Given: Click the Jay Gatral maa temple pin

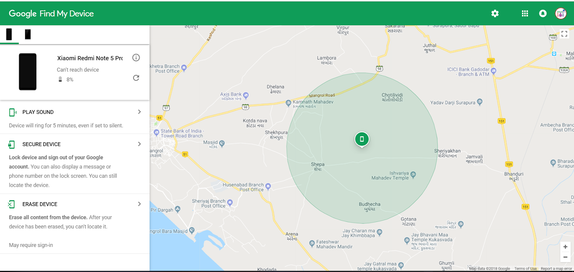Looking at the screenshot, I should click(401, 265).
